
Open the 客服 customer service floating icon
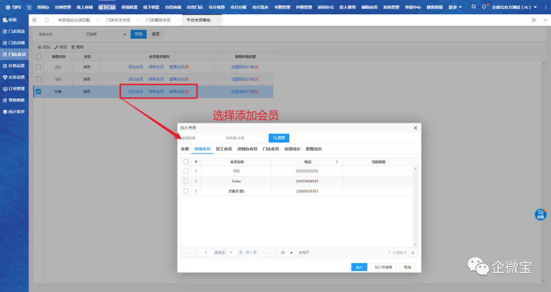click(540, 214)
